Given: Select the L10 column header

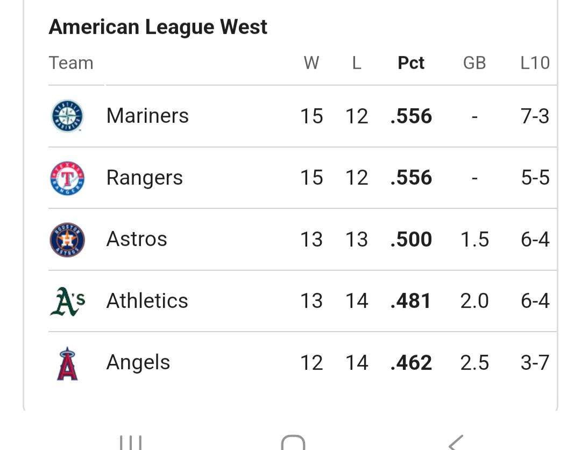Looking at the screenshot, I should point(535,62).
